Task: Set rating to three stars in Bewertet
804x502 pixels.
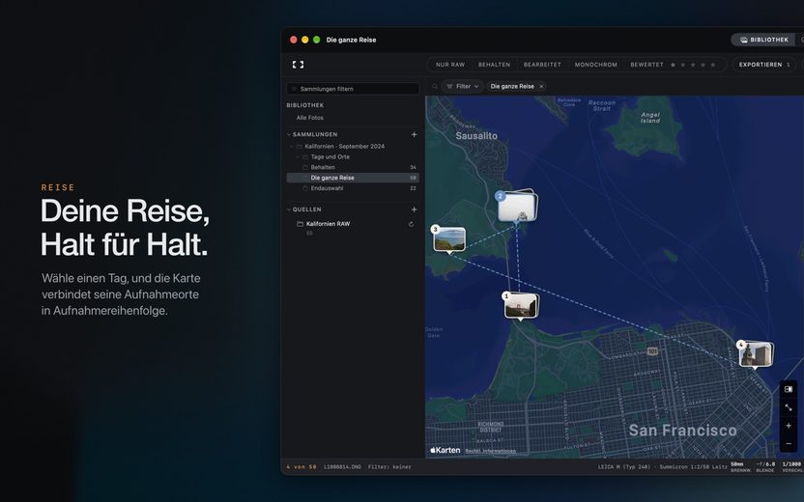Action: pyautogui.click(x=693, y=65)
